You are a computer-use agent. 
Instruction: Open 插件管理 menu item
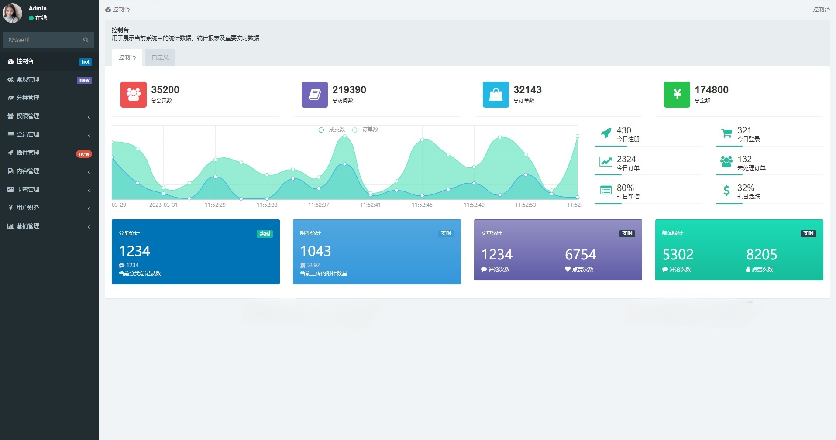28,153
